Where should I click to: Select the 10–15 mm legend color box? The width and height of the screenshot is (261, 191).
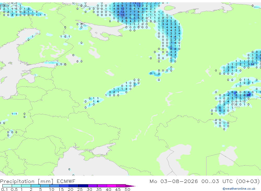coord(55,186)
